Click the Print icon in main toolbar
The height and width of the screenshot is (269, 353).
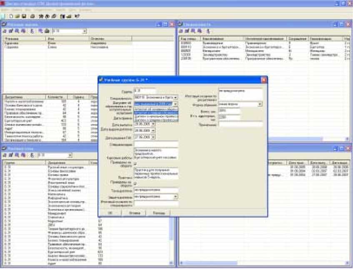coord(33,16)
